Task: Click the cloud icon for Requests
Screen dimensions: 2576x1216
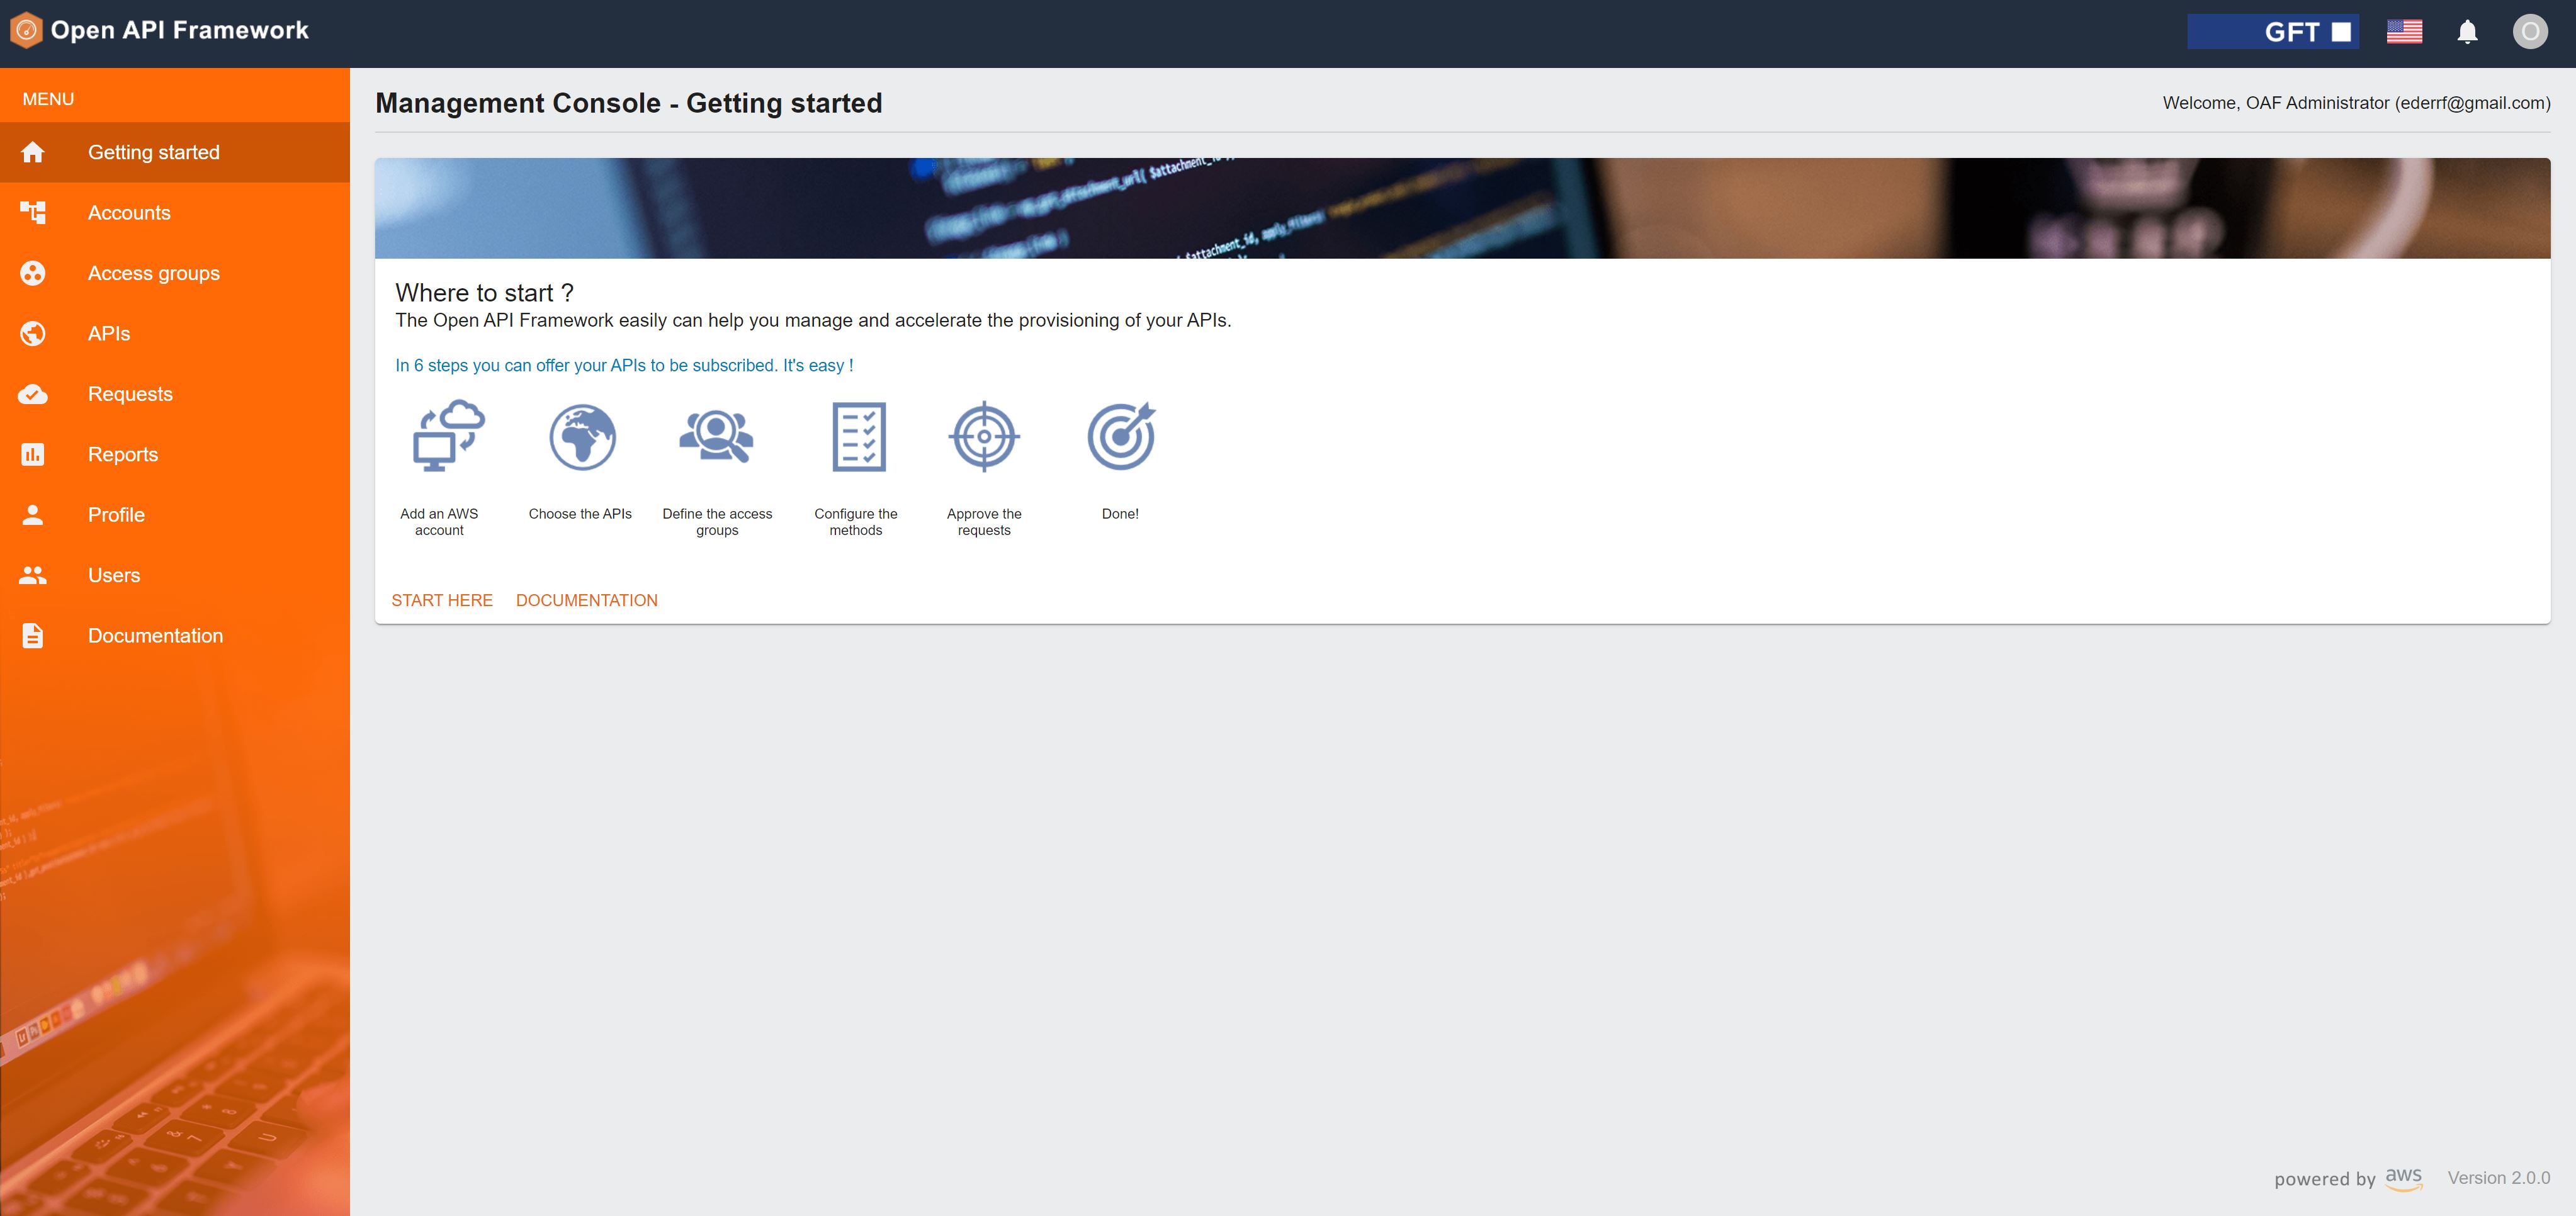Action: 33,393
